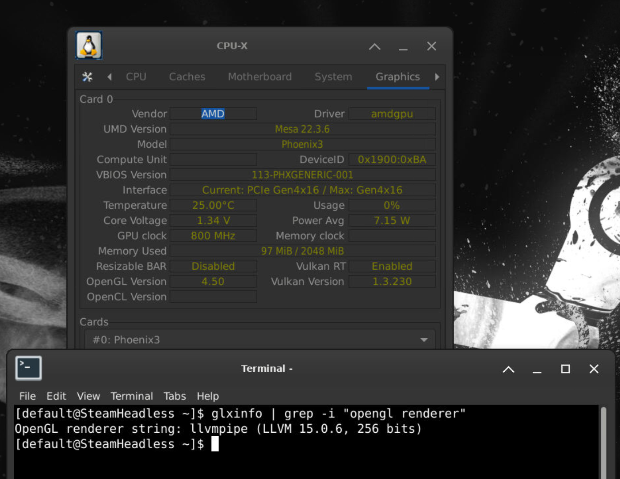Open the Terminal File menu
The image size is (620, 479).
[27, 396]
